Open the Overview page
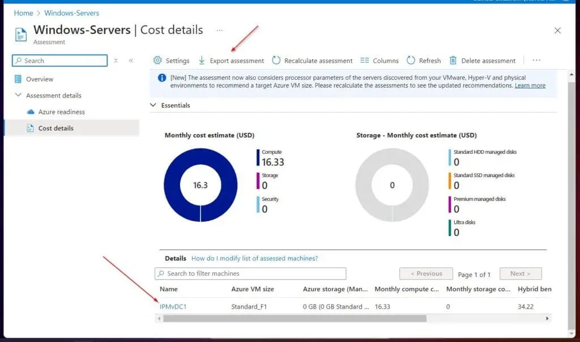 (40, 79)
